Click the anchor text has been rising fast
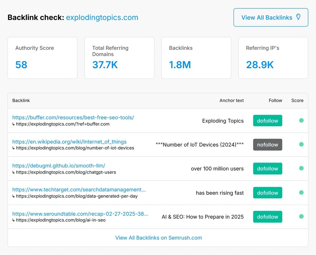316x255 pixels. pyautogui.click(x=220, y=193)
